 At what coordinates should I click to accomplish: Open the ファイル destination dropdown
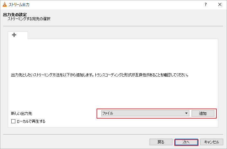click(x=145, y=113)
